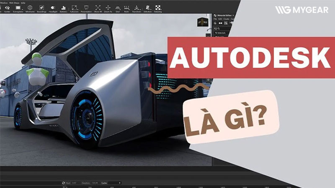Select the Material Editor panel tab
The width and height of the screenshot is (335, 188).
[224, 15]
